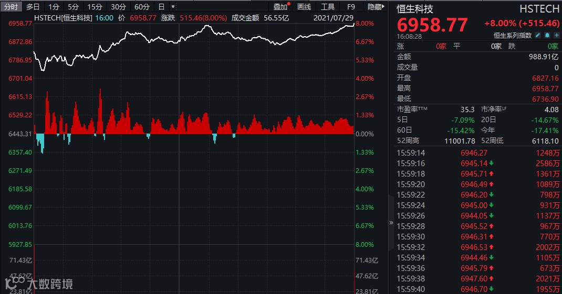Viewport: 562px width, 294px height.
Task: Click the 60日 change -15.42%
Action: pos(461,130)
